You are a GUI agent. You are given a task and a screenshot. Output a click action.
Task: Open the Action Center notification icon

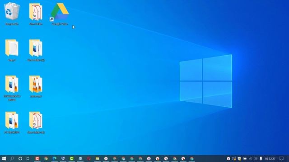tap(281, 158)
